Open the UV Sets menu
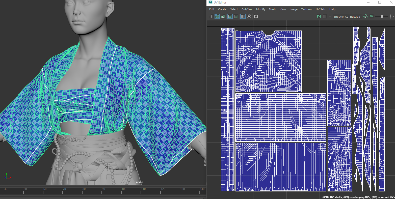The image size is (395, 199). [x=321, y=9]
